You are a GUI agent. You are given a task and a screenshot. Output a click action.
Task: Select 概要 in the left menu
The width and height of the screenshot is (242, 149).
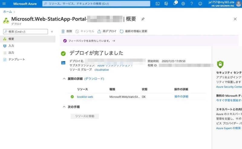[28, 39]
